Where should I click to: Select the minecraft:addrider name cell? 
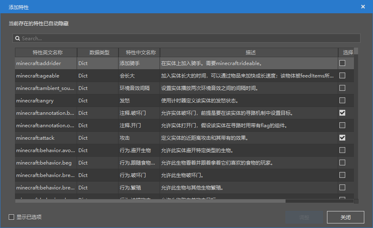(46, 63)
